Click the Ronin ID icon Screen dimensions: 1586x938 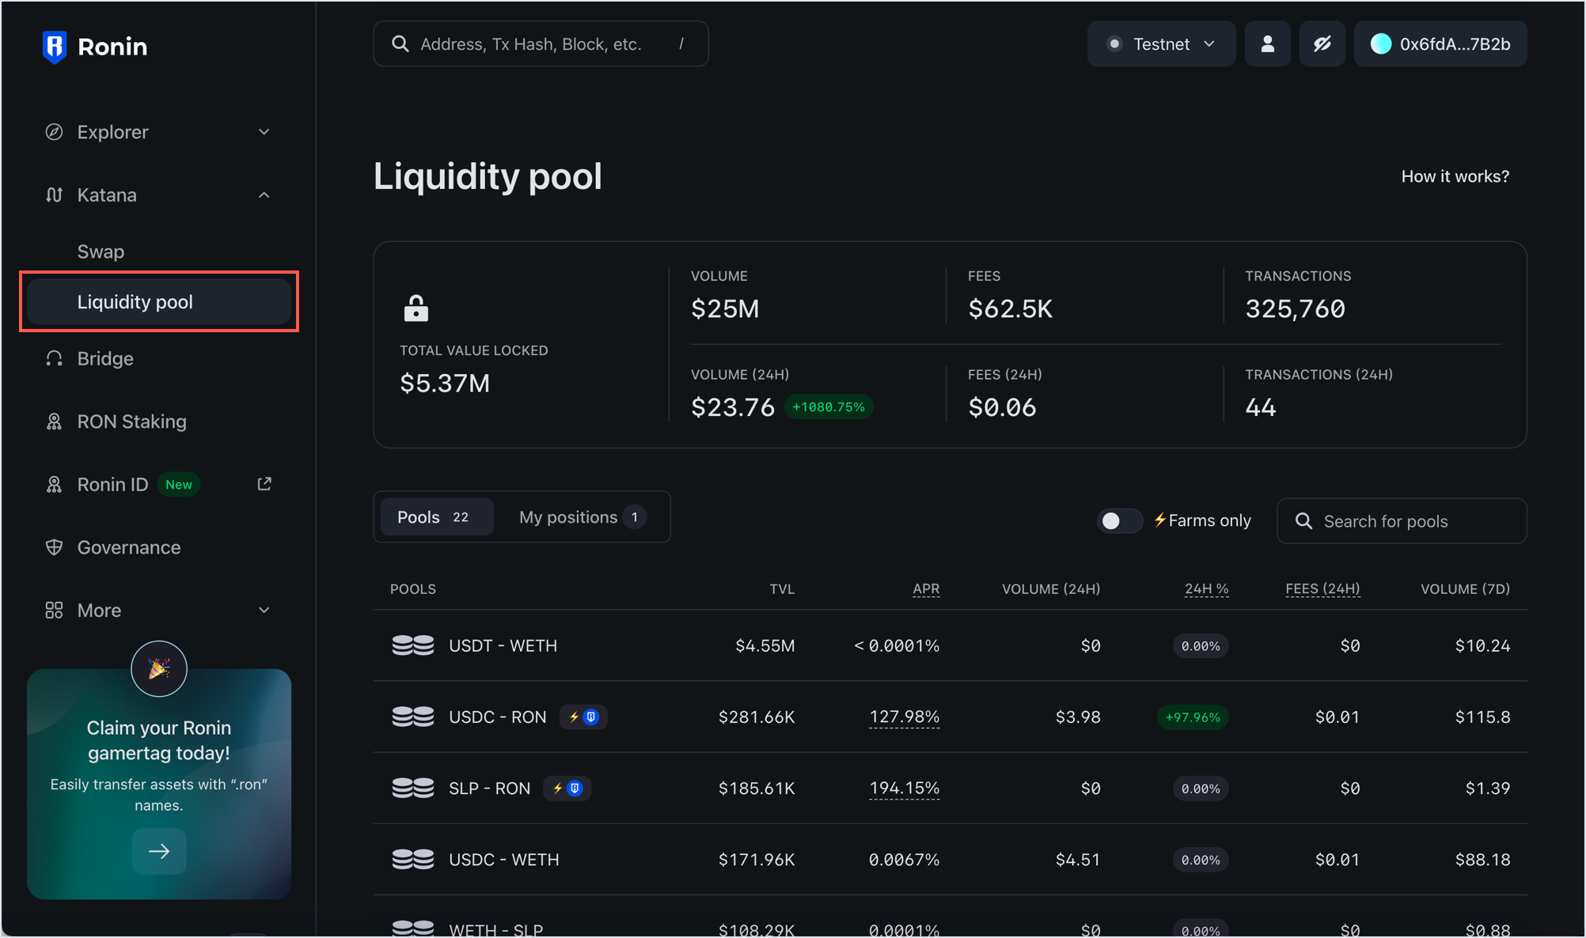pyautogui.click(x=54, y=484)
